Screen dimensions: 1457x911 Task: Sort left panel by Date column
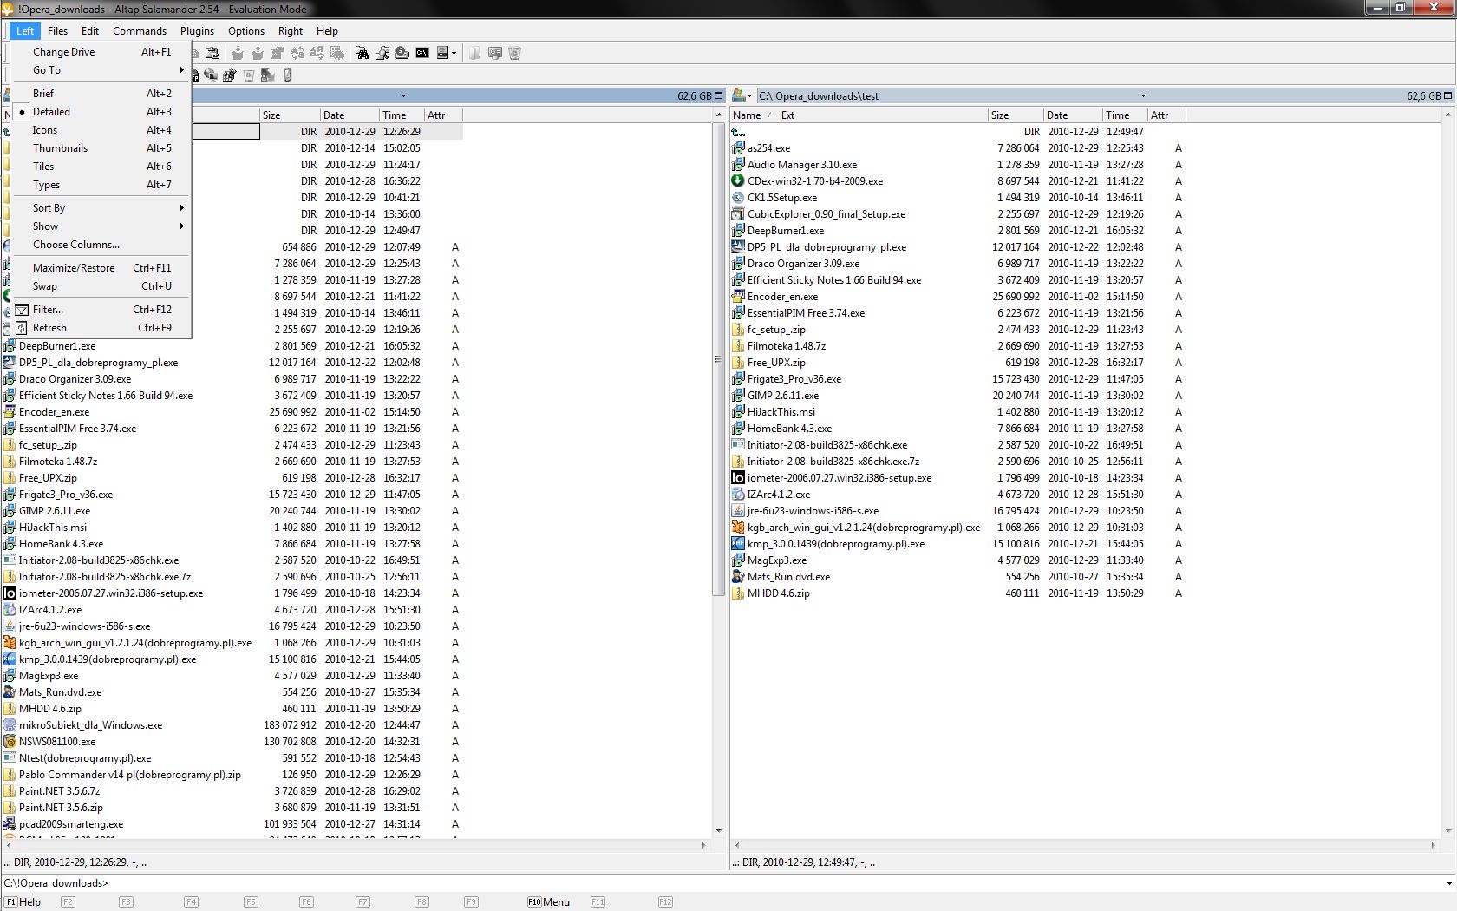[x=350, y=115]
